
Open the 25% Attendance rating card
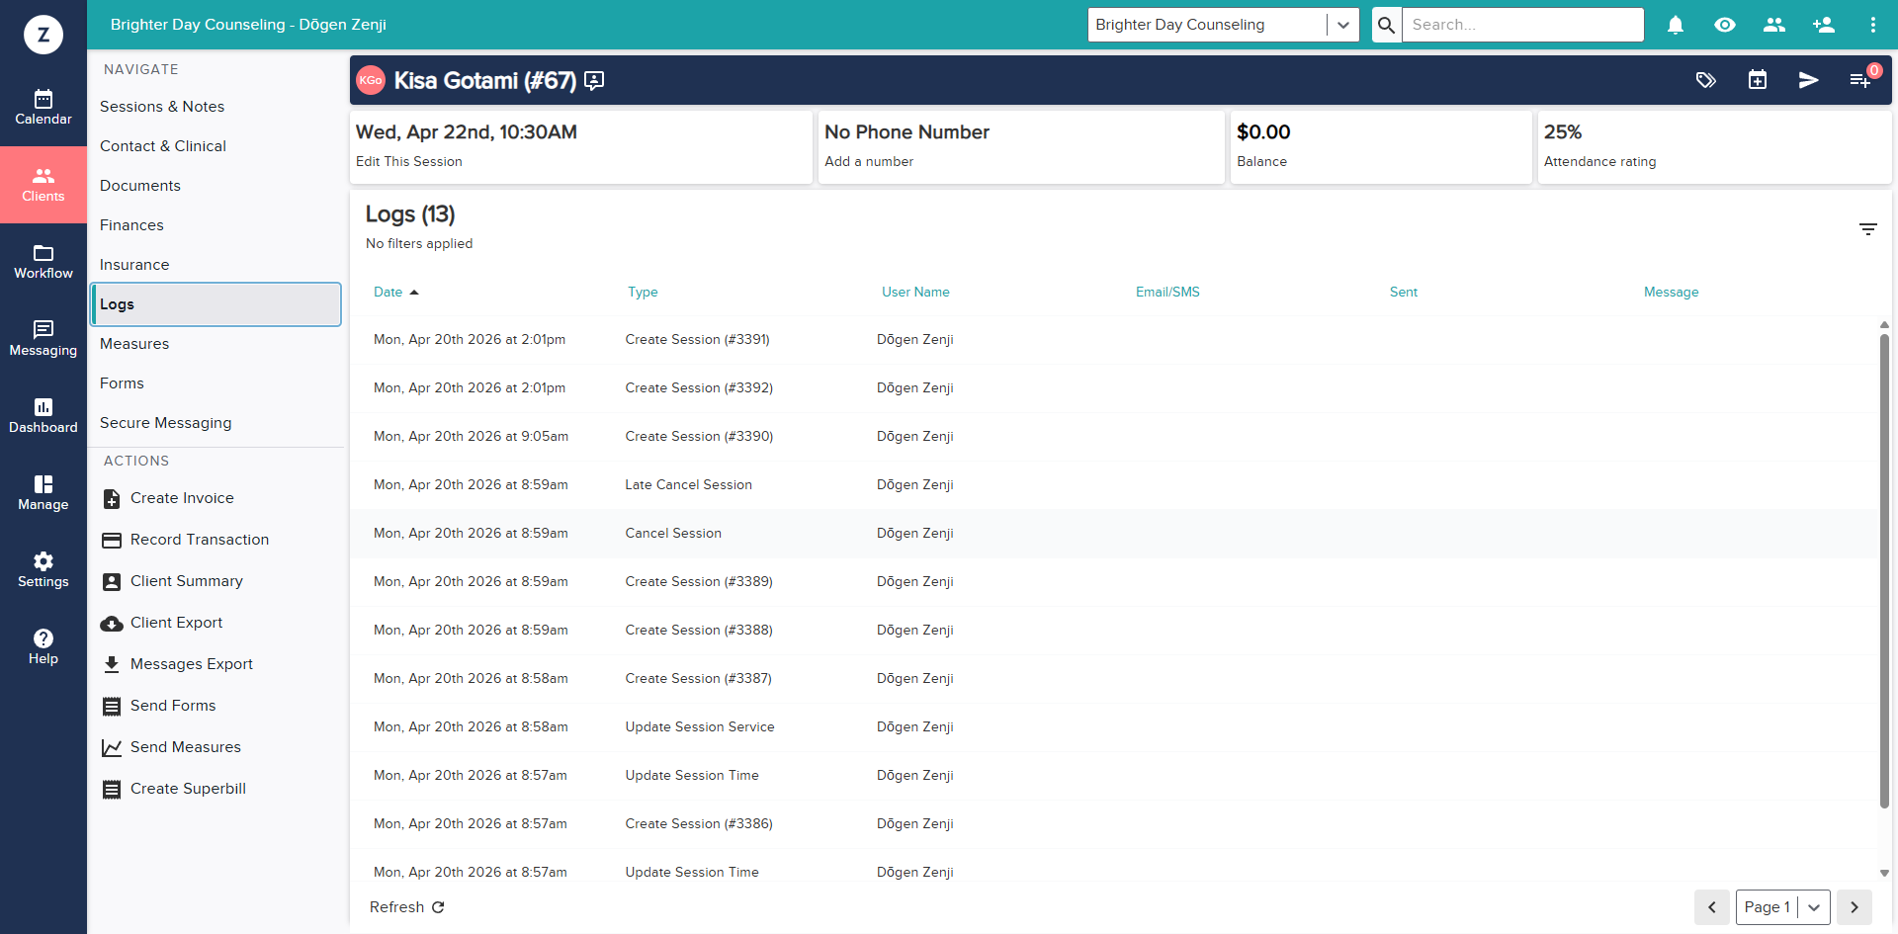coord(1714,147)
